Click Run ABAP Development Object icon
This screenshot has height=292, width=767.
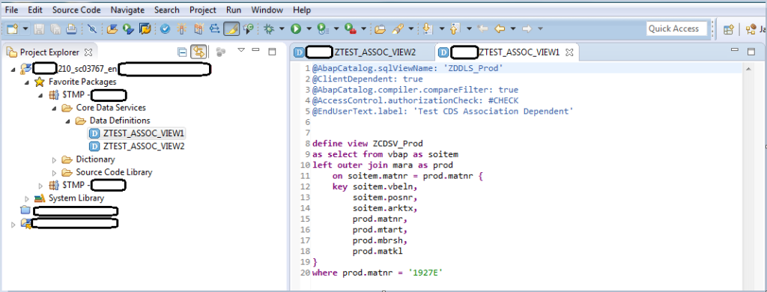click(x=129, y=29)
